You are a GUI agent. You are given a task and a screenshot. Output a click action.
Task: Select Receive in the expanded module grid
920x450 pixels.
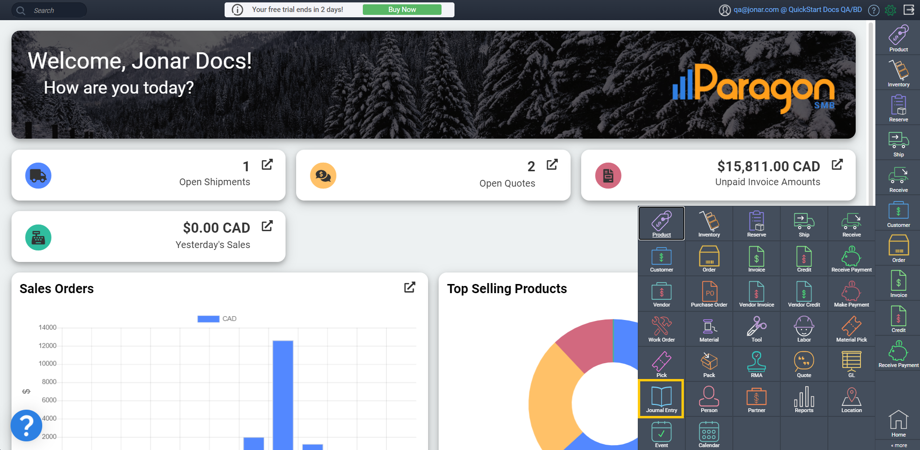point(851,224)
